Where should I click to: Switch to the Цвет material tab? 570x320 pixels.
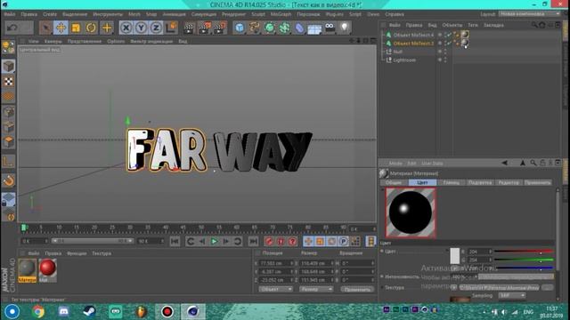pyautogui.click(x=422, y=182)
